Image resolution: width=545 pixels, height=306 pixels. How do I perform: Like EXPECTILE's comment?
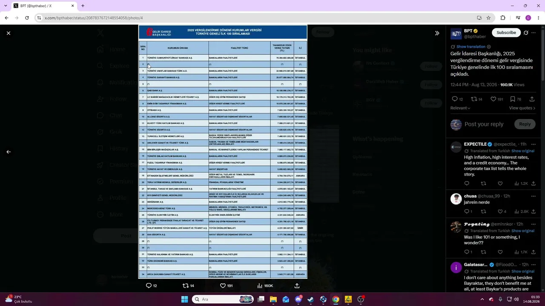[x=500, y=184]
